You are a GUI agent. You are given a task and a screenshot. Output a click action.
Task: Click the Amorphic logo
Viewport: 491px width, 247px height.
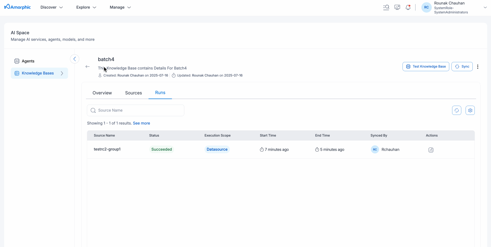tap(18, 7)
